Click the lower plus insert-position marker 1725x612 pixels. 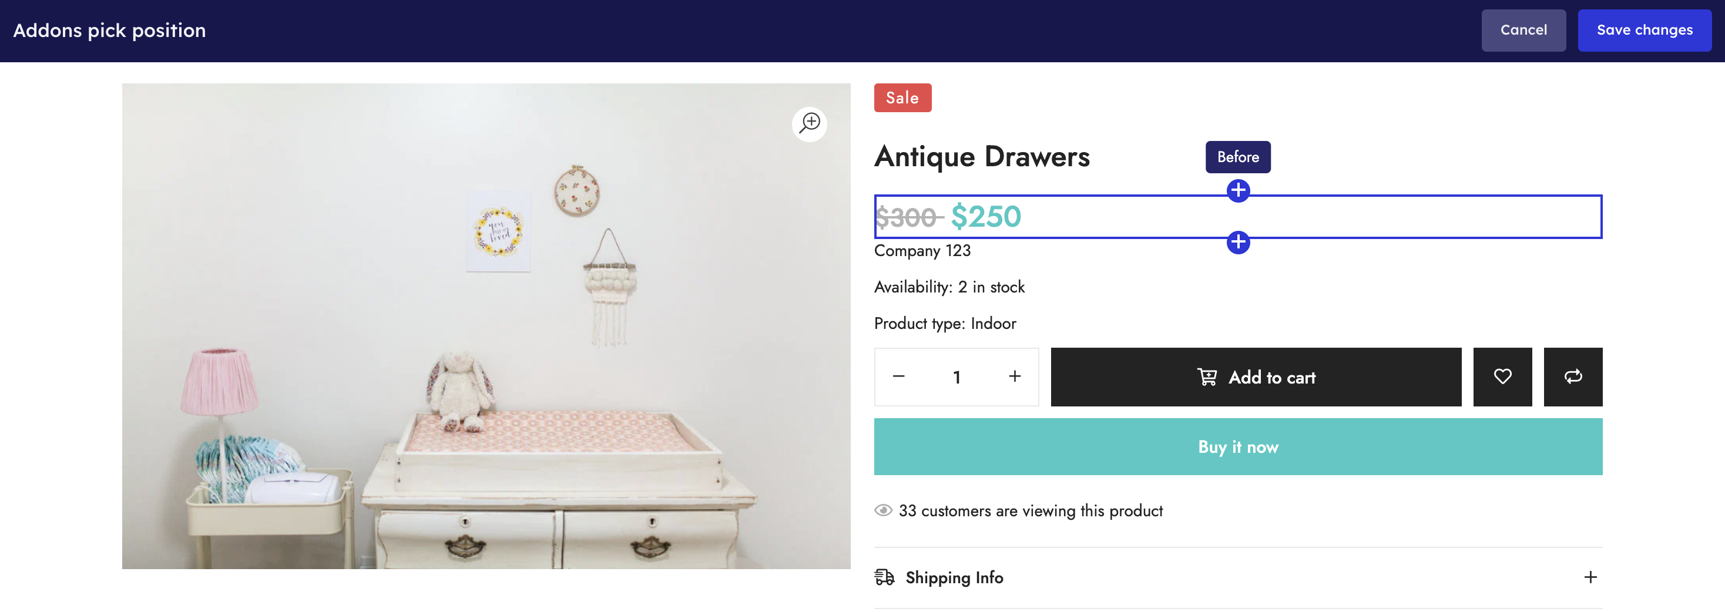pos(1237,242)
